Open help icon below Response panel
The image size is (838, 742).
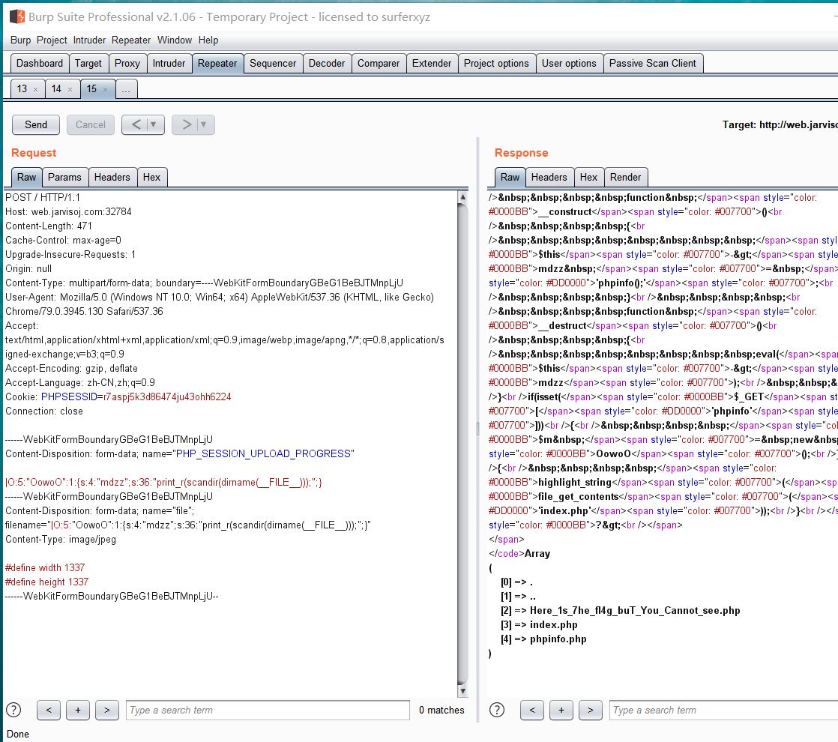pyautogui.click(x=497, y=710)
